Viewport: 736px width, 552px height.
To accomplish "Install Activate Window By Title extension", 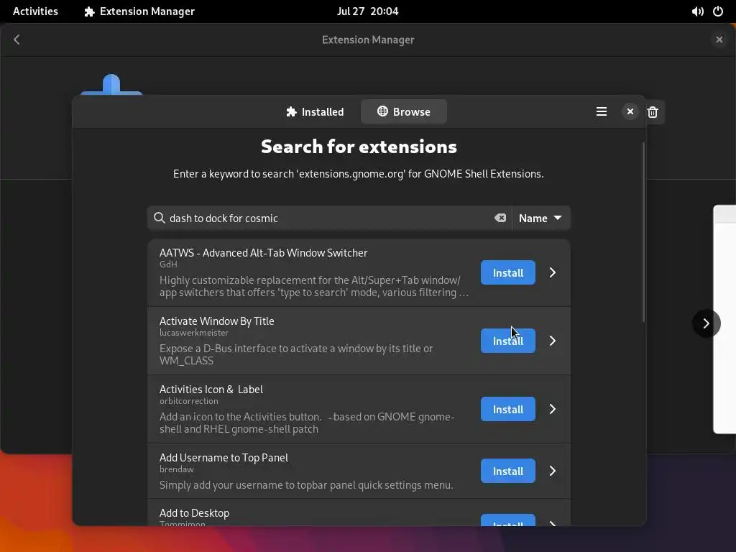I will point(508,341).
